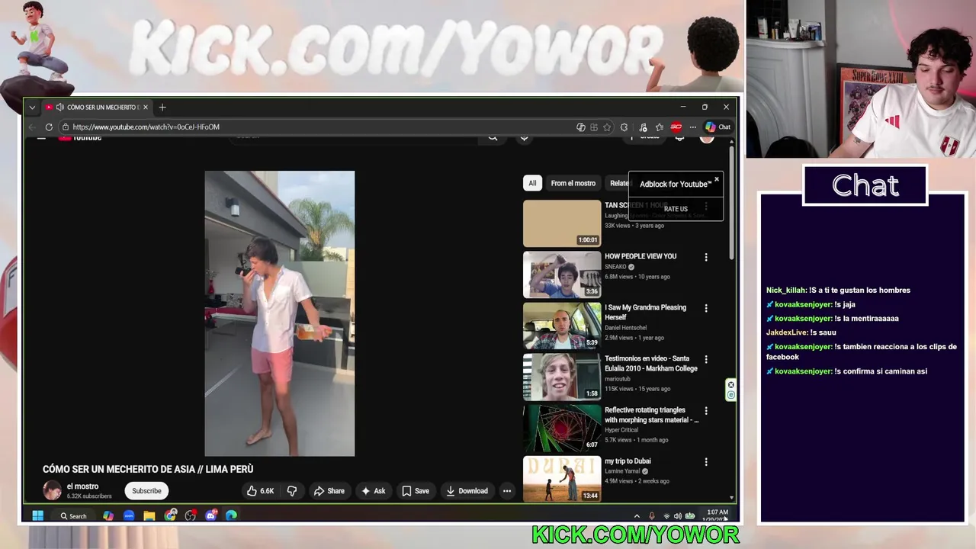The width and height of the screenshot is (976, 549).
Task: Open a new browser tab
Action: 162,108
